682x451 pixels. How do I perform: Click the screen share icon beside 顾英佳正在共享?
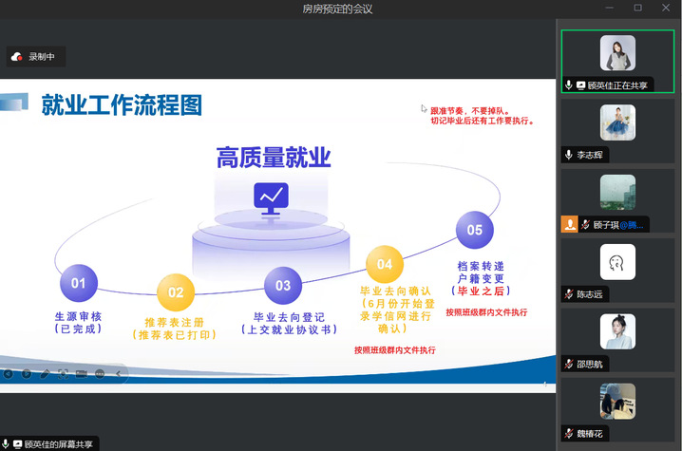[580, 85]
